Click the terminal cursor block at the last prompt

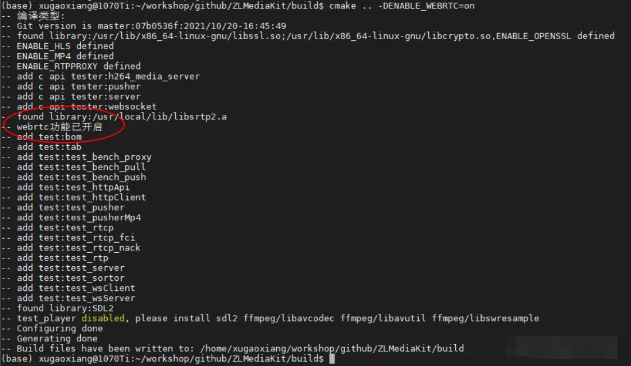coord(332,359)
